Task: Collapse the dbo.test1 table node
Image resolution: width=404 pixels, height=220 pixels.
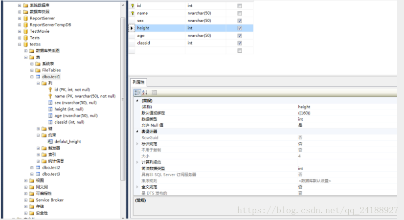Action: 32,77
